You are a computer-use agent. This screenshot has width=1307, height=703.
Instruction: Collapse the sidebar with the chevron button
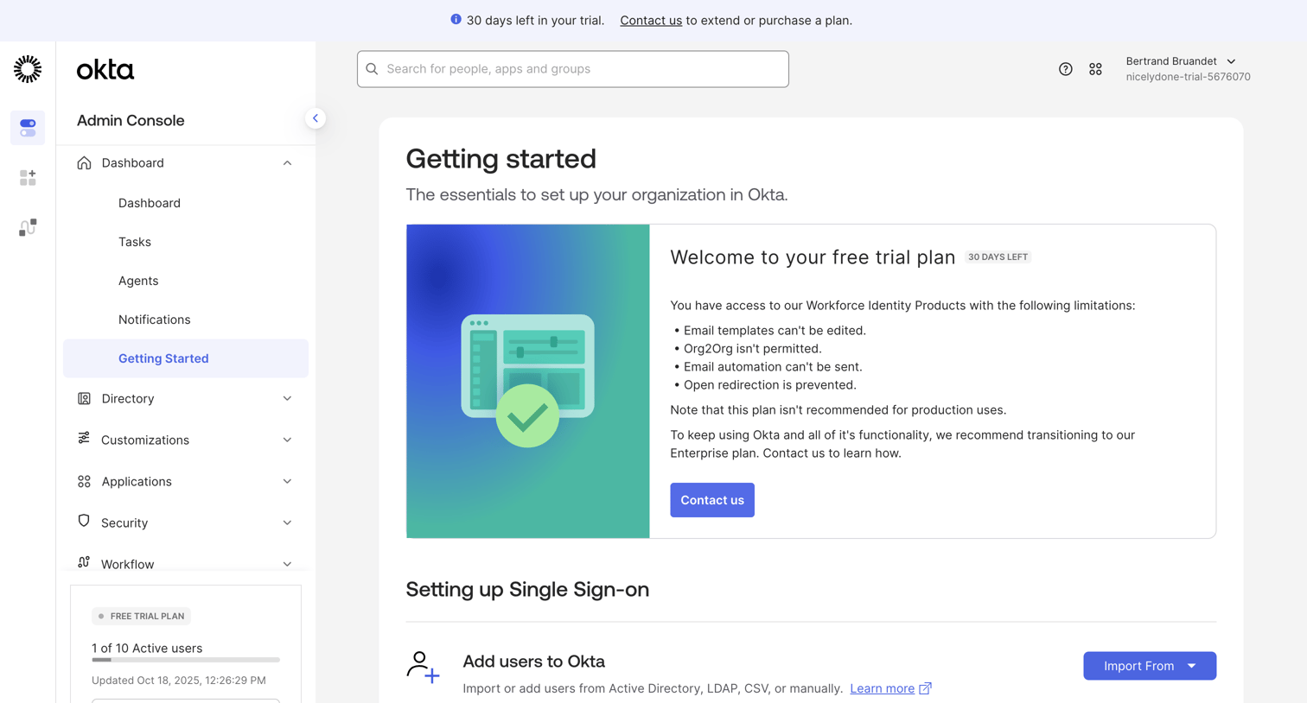coord(316,118)
